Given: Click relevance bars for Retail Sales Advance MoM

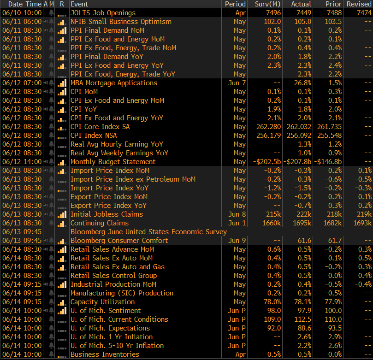Looking at the screenshot, I should [62, 249].
